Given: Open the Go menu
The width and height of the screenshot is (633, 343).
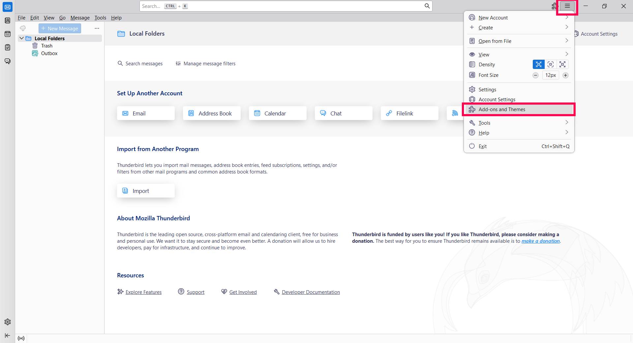Looking at the screenshot, I should coord(62,18).
